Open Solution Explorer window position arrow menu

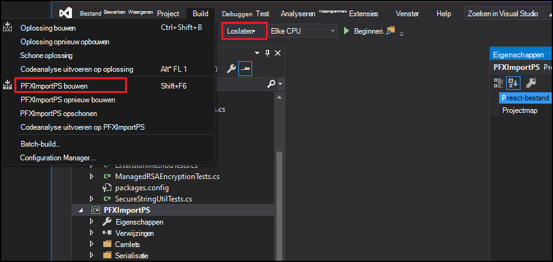point(258,53)
